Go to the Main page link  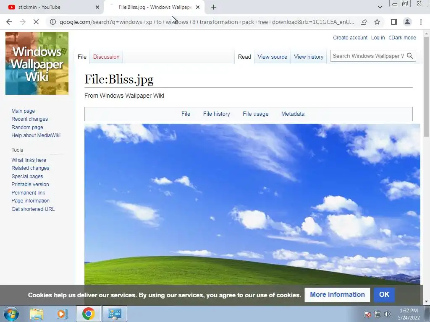23,111
